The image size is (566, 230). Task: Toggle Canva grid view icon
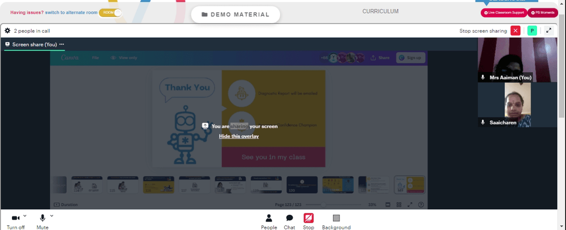(399, 205)
